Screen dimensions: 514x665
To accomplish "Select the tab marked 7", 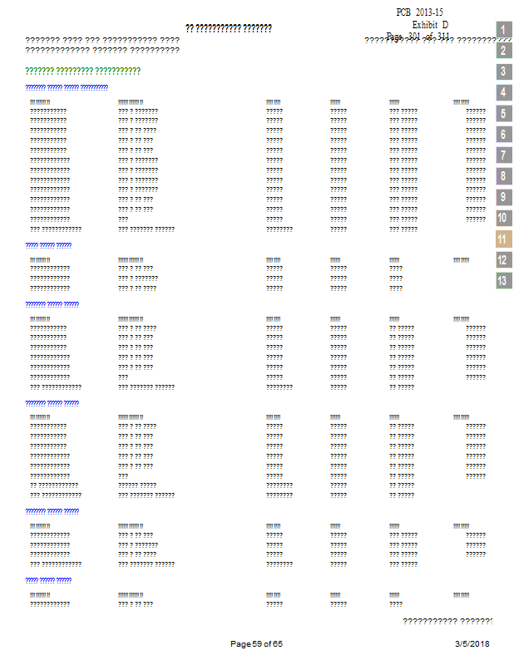I will 503,155.
